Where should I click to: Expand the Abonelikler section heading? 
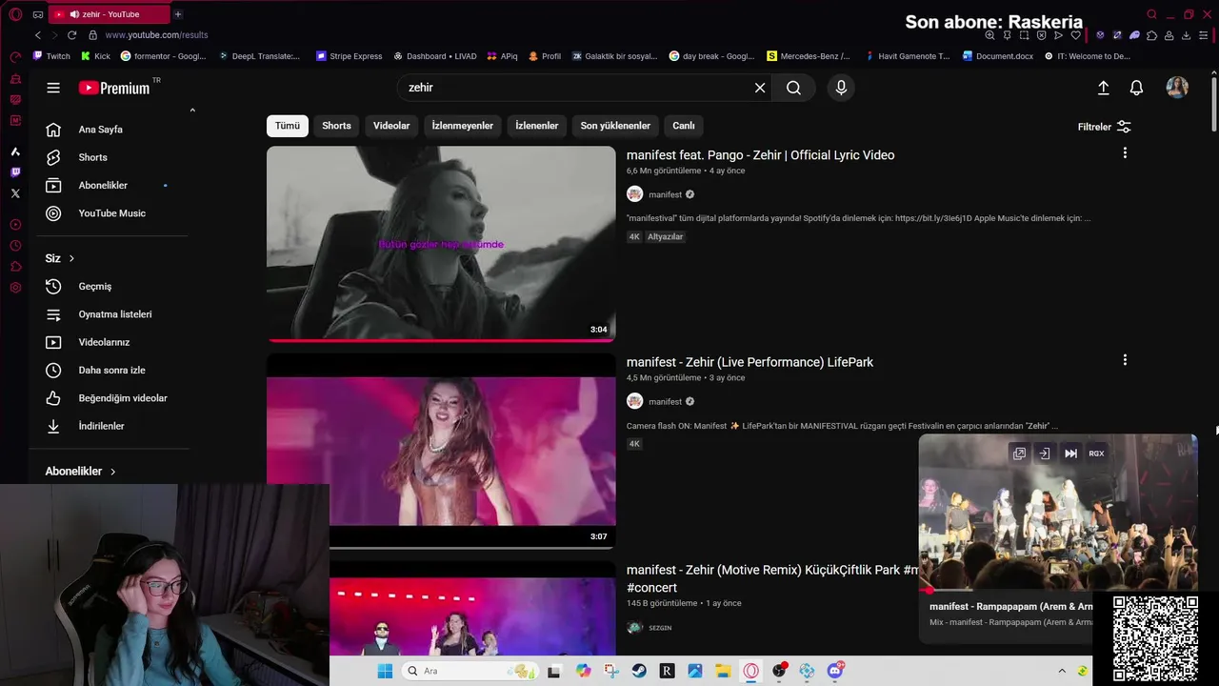(80, 472)
